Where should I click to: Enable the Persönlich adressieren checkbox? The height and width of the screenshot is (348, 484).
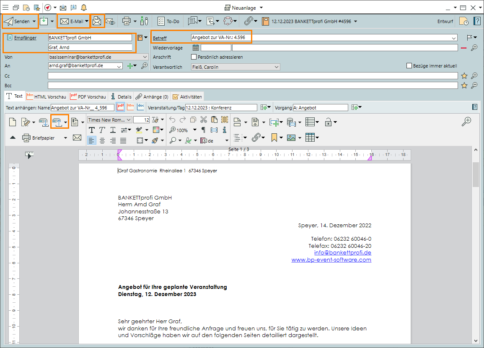[x=194, y=57]
